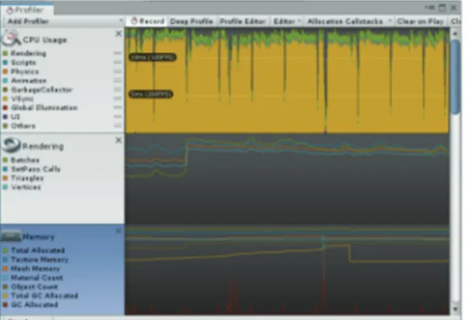This screenshot has height=320, width=468.
Task: Toggle the GC Allocated color swatch
Action: click(5, 305)
